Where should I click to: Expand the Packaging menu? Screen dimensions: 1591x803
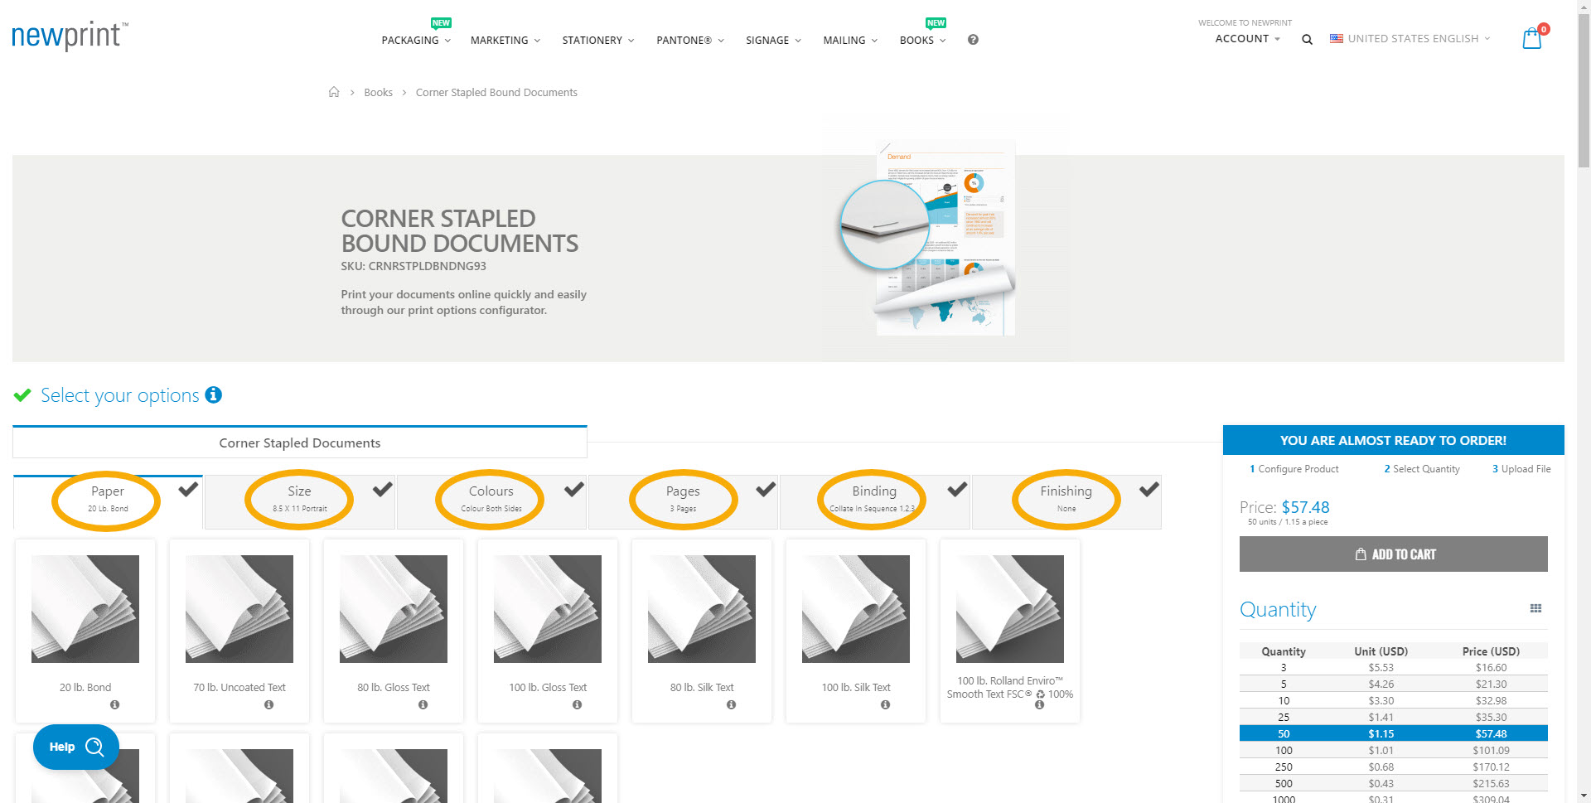click(x=416, y=40)
